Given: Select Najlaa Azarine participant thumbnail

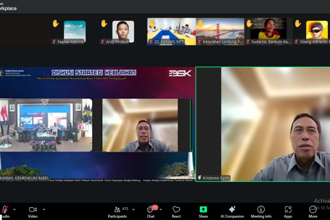Looking at the screenshot, I should point(75,32).
